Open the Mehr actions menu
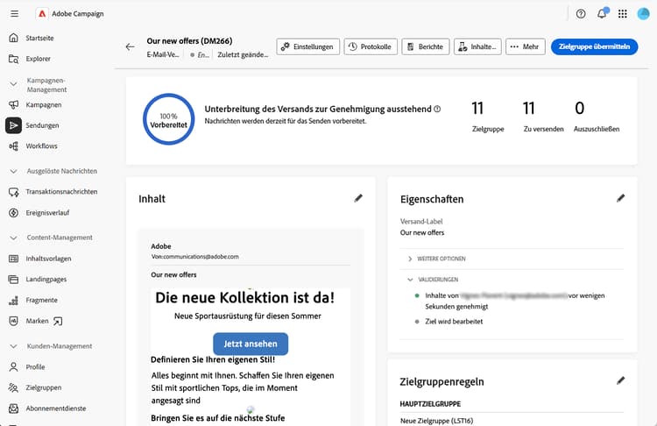 pyautogui.click(x=525, y=46)
